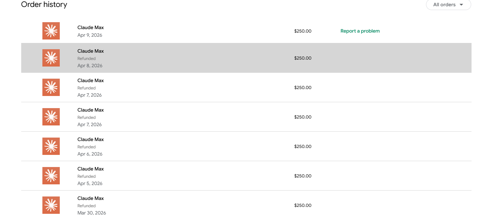Select the highlighted Apr 8, 2026 order row
483x219 pixels.
[x=246, y=58]
